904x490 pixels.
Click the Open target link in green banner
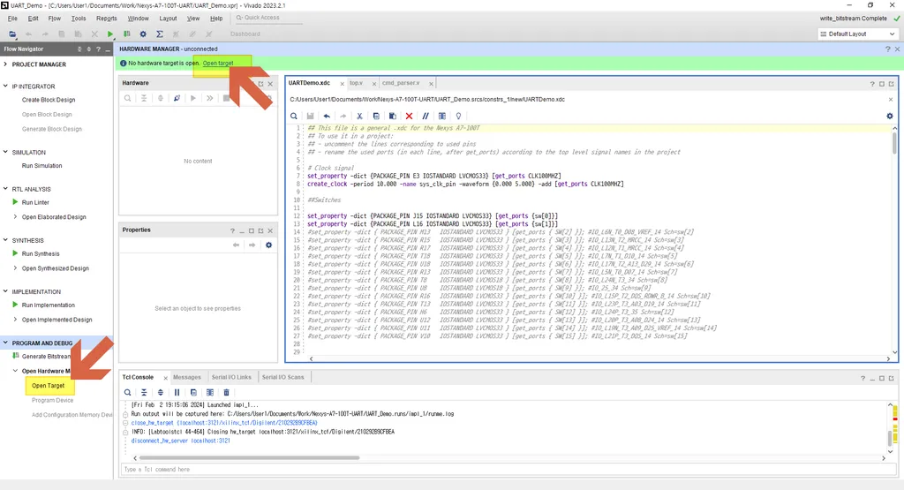218,64
